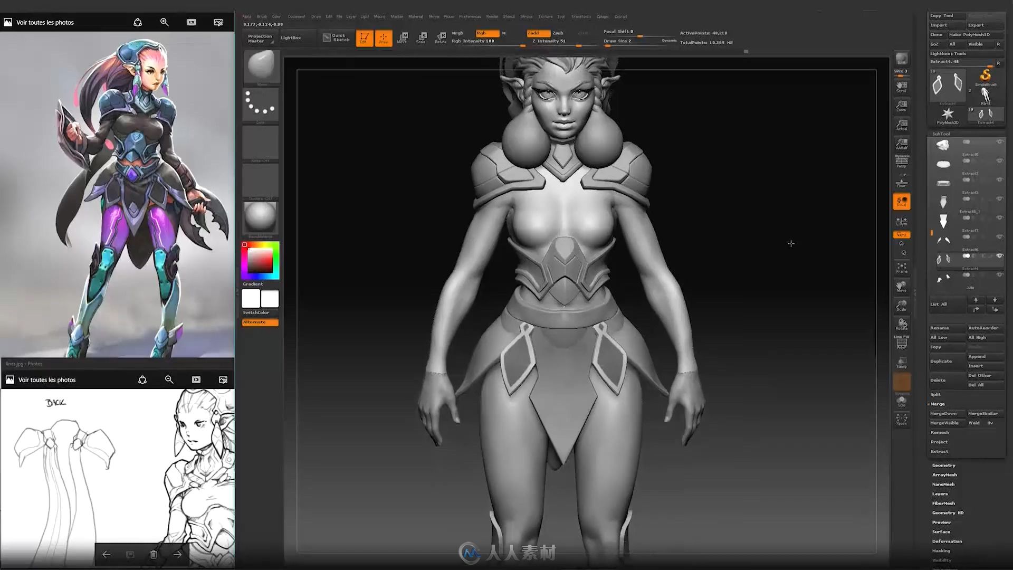Expand the FiberMesh section
1013x570 pixels.
point(943,503)
